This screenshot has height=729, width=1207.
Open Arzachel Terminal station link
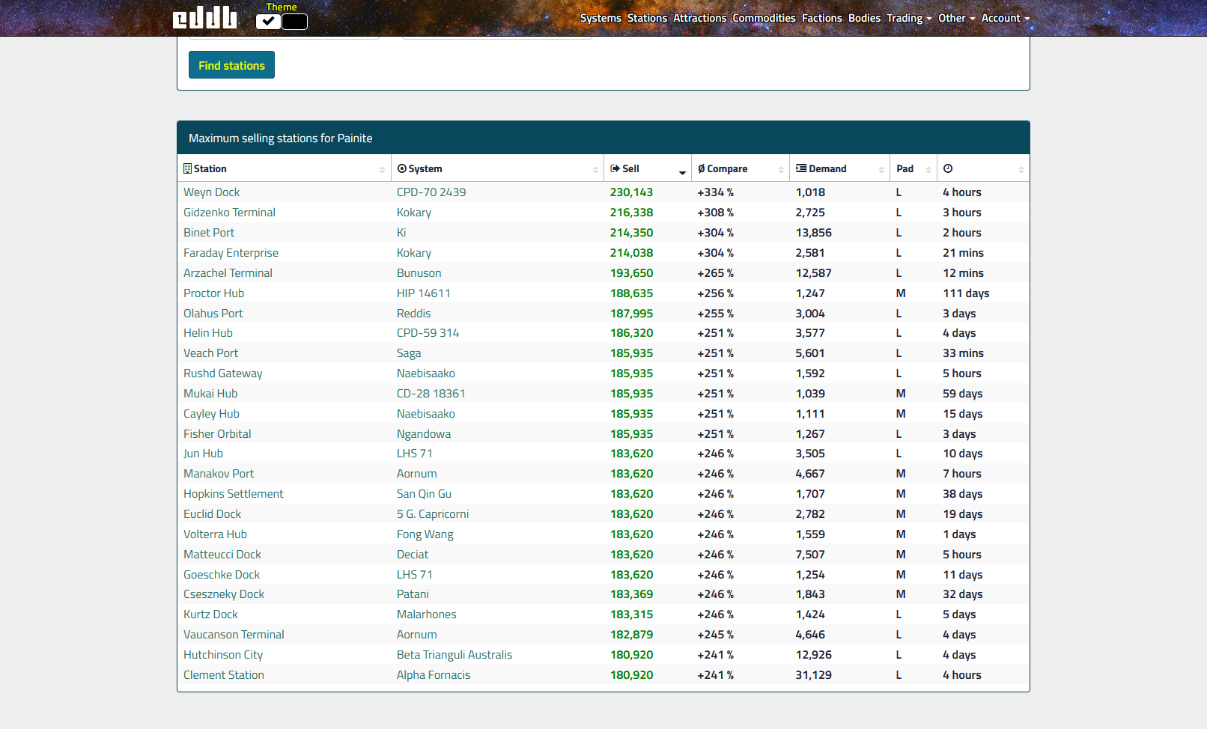coord(228,273)
